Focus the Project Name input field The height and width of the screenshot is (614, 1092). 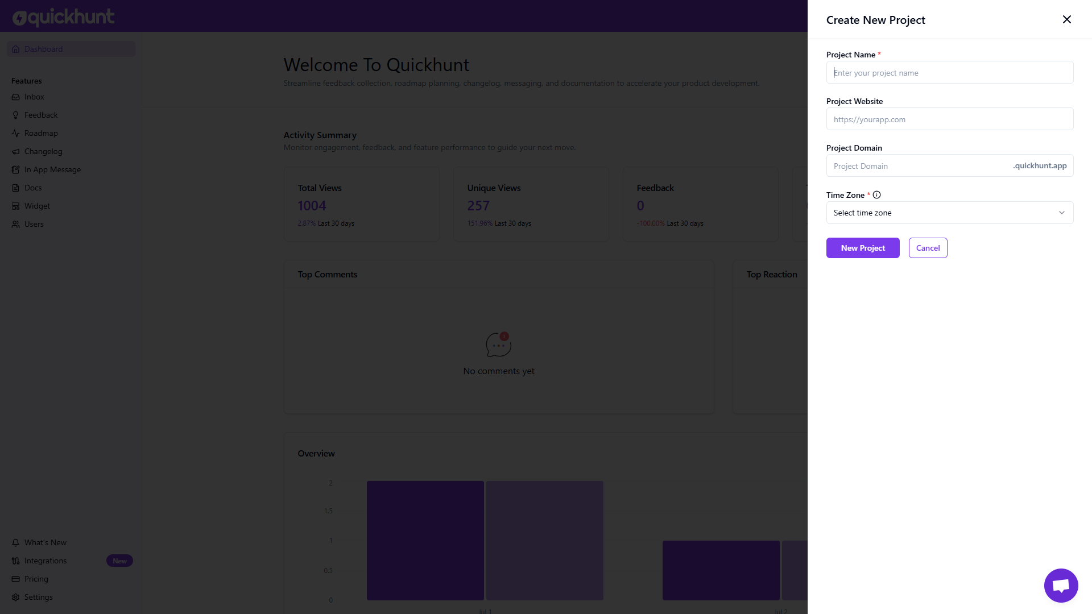tap(950, 72)
